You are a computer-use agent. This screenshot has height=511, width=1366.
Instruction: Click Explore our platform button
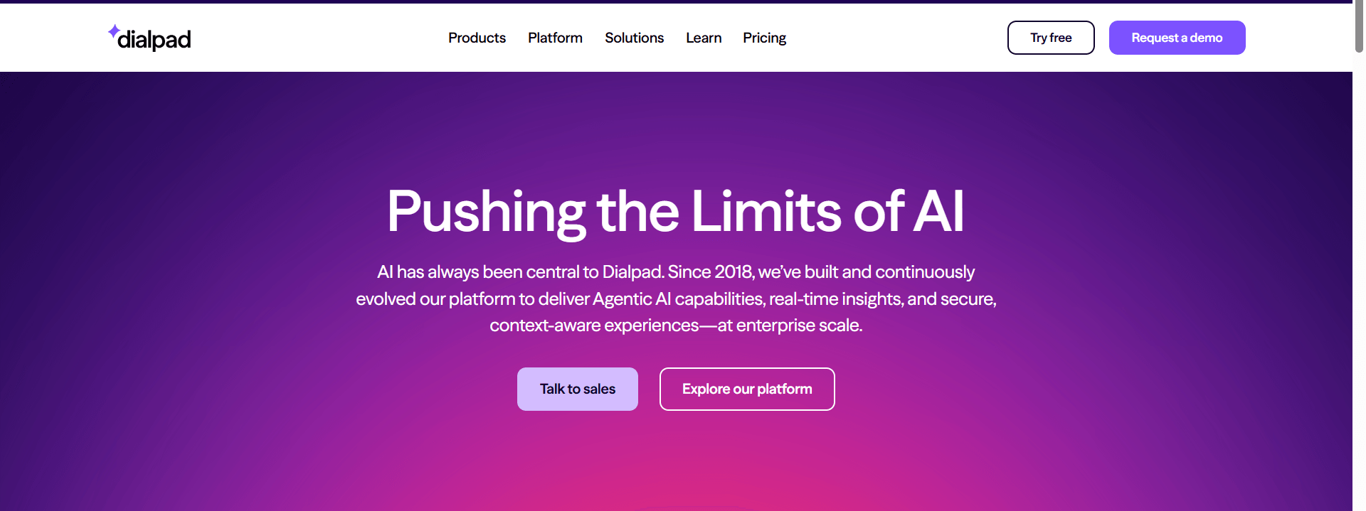(x=747, y=389)
